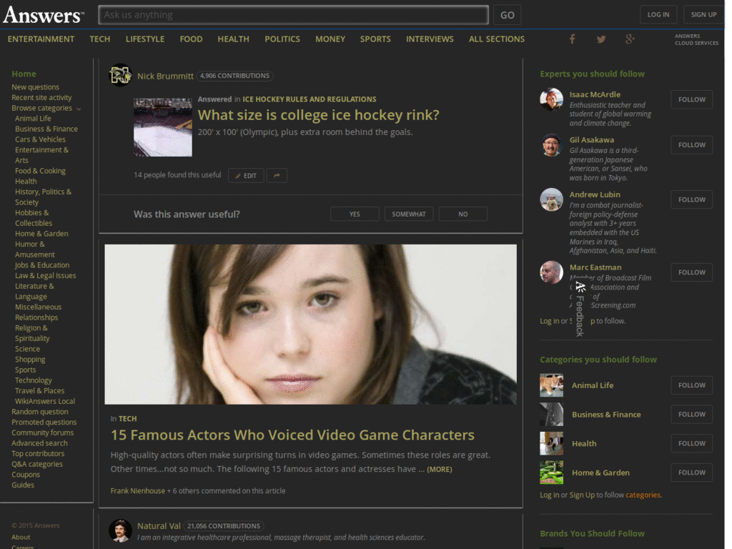Open 'What size is college ice hockey rink?'
The height and width of the screenshot is (549, 732).
(318, 115)
